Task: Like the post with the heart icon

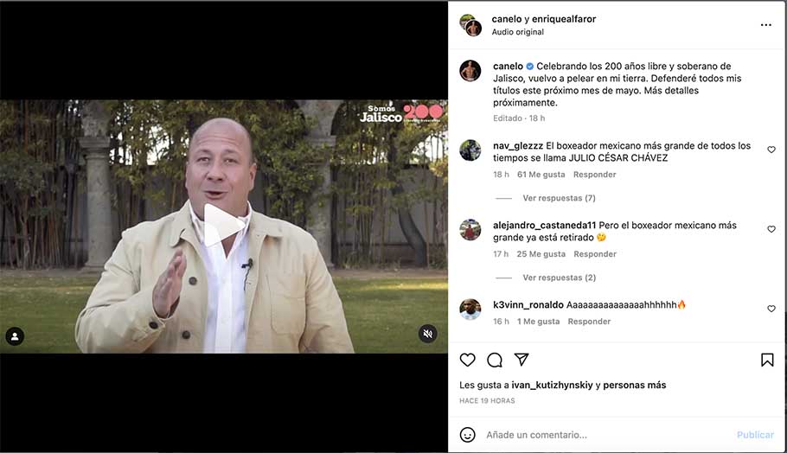Action: 467,360
